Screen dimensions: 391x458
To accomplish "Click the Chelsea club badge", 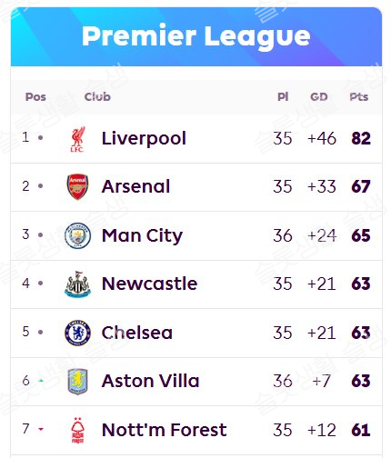I will 77,333.
